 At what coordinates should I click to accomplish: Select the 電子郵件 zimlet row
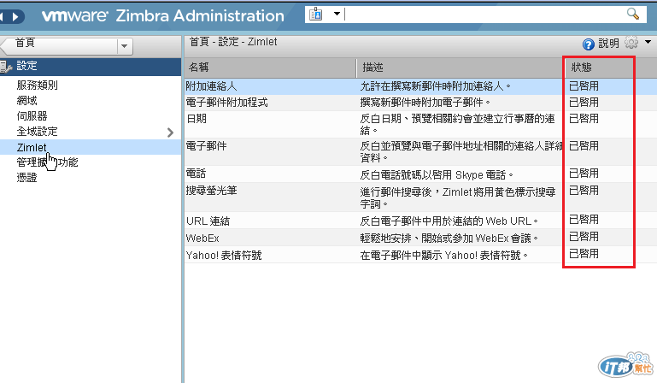(x=420, y=151)
